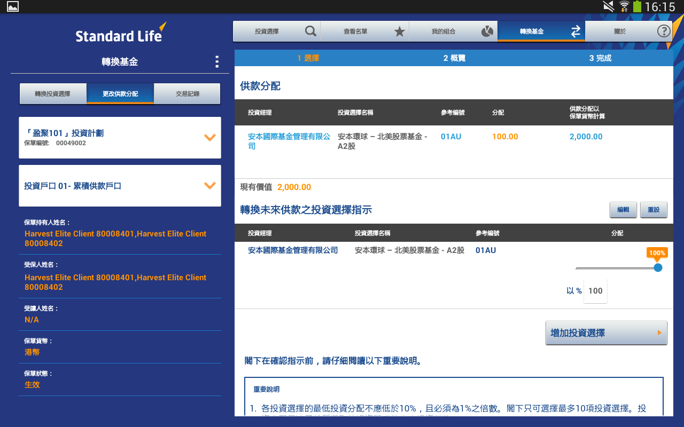Viewport: 684px width, 427px height.
Task: Tap the battery icon in status bar
Action: [637, 6]
